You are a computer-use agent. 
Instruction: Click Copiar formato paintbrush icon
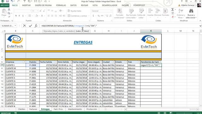pyautogui.click(x=9, y=17)
